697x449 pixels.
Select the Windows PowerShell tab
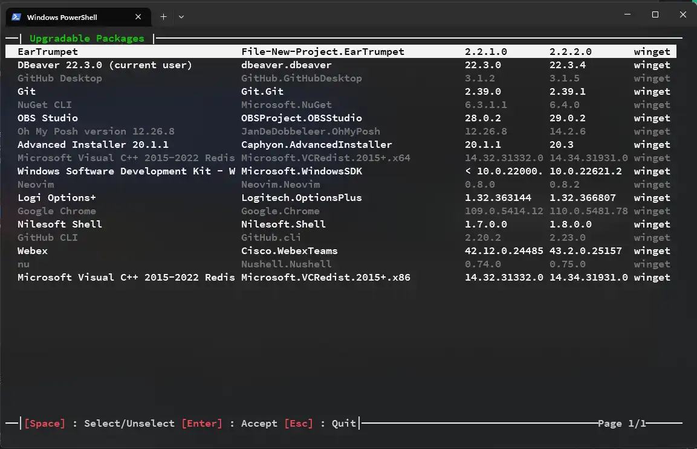coord(78,17)
